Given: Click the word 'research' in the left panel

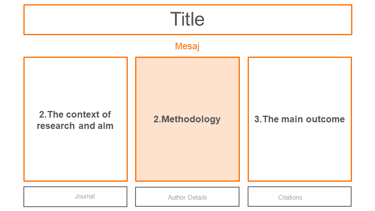Looking at the screenshot, I should 56,126.
